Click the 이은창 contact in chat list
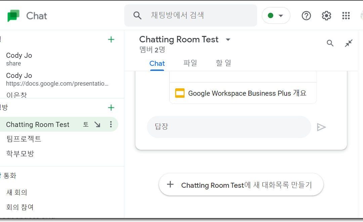Viewport: 363px width, 222px height. pyautogui.click(x=17, y=95)
